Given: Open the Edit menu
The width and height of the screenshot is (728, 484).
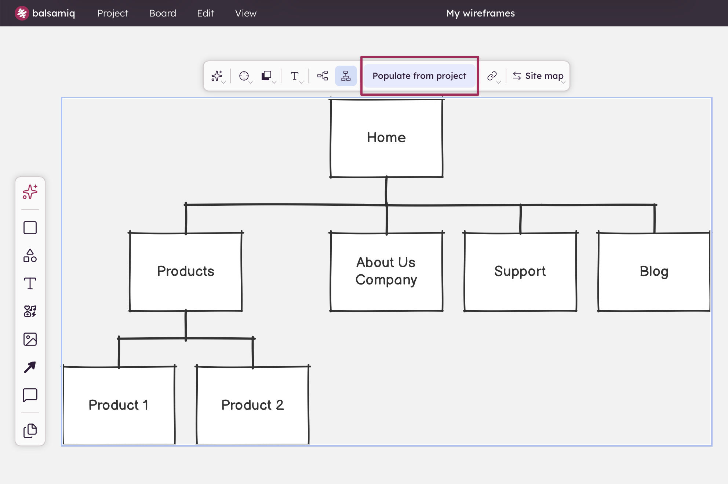Looking at the screenshot, I should 205,13.
